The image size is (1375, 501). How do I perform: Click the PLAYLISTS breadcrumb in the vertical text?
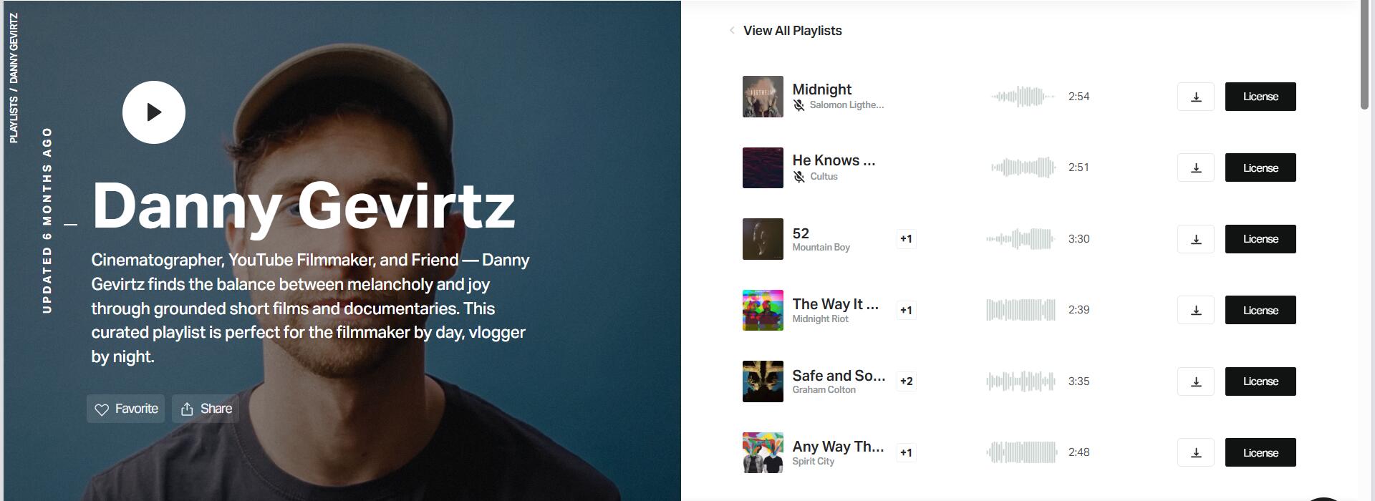click(14, 119)
